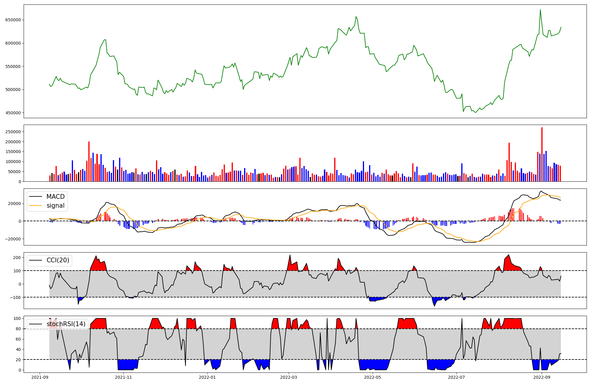Click the 650000 price axis tick label

pyautogui.click(x=13, y=20)
